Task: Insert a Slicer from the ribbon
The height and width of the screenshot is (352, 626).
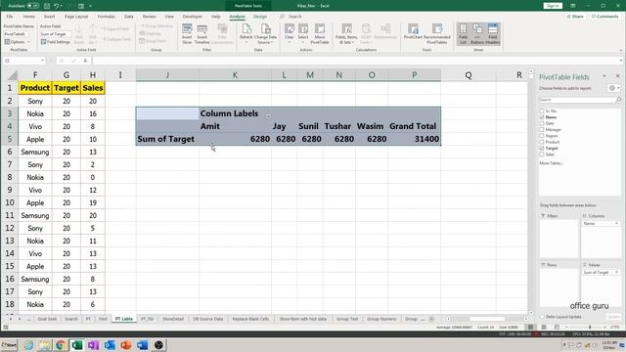Action: pyautogui.click(x=187, y=33)
